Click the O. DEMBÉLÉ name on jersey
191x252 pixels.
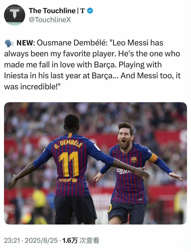68,144
